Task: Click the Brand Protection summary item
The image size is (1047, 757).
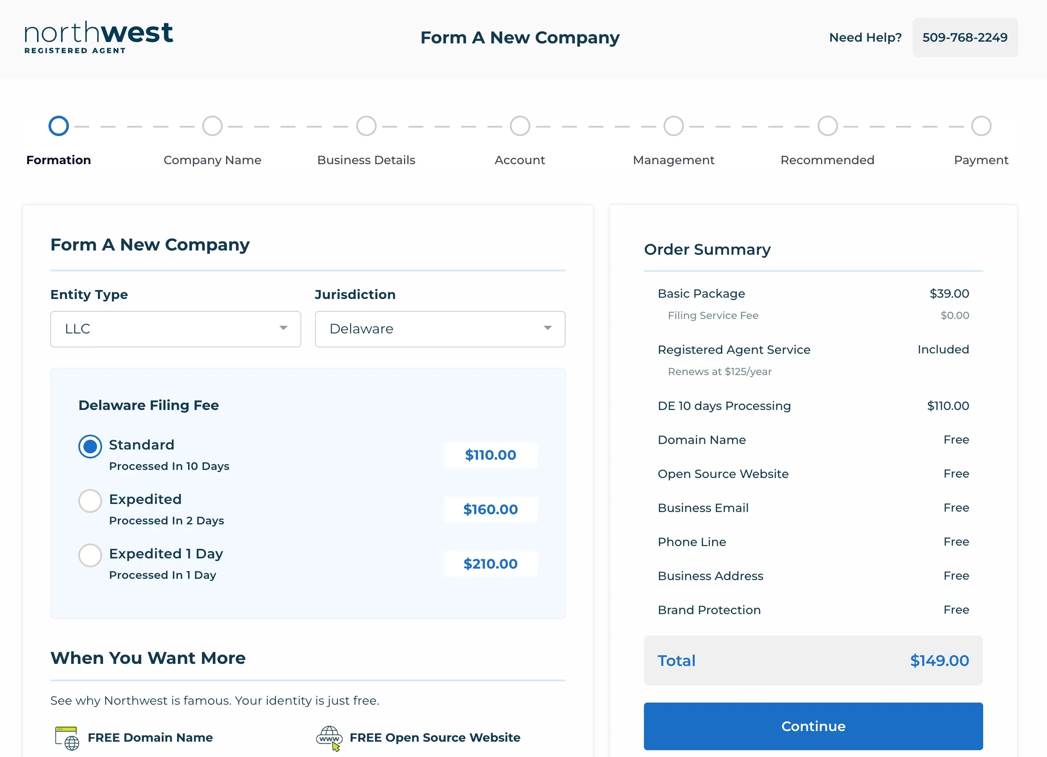Action: [x=813, y=610]
